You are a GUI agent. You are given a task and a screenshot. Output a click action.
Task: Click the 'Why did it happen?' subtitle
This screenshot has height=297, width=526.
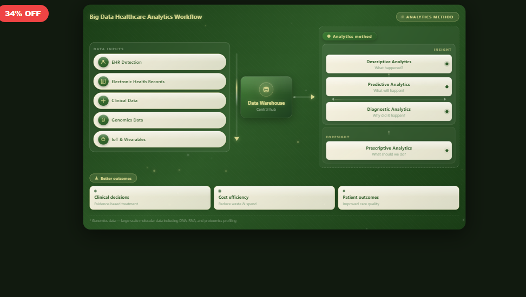389,116
